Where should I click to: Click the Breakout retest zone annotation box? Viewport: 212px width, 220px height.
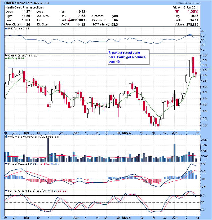129,57
